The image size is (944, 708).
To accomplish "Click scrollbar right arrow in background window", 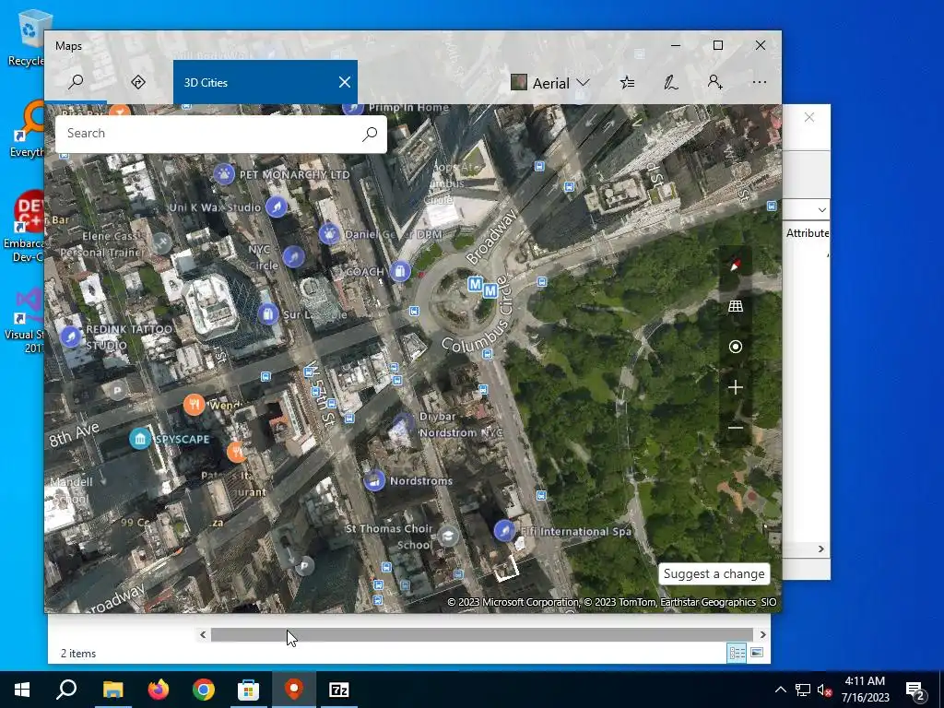I will coord(762,634).
